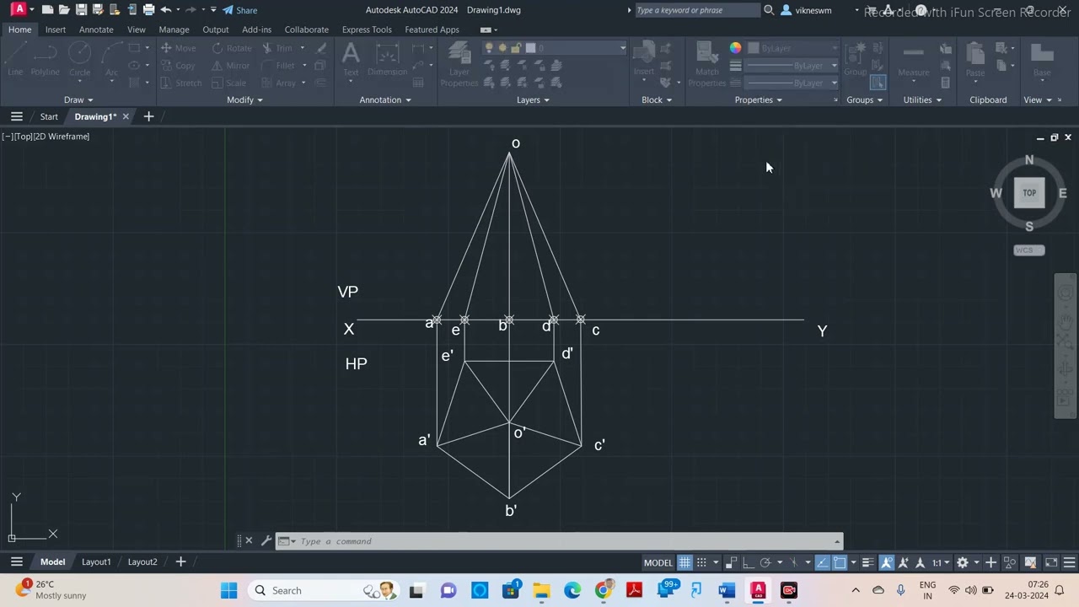This screenshot has width=1079, height=607.
Task: Open the Layer Properties panel
Action: pos(459,65)
